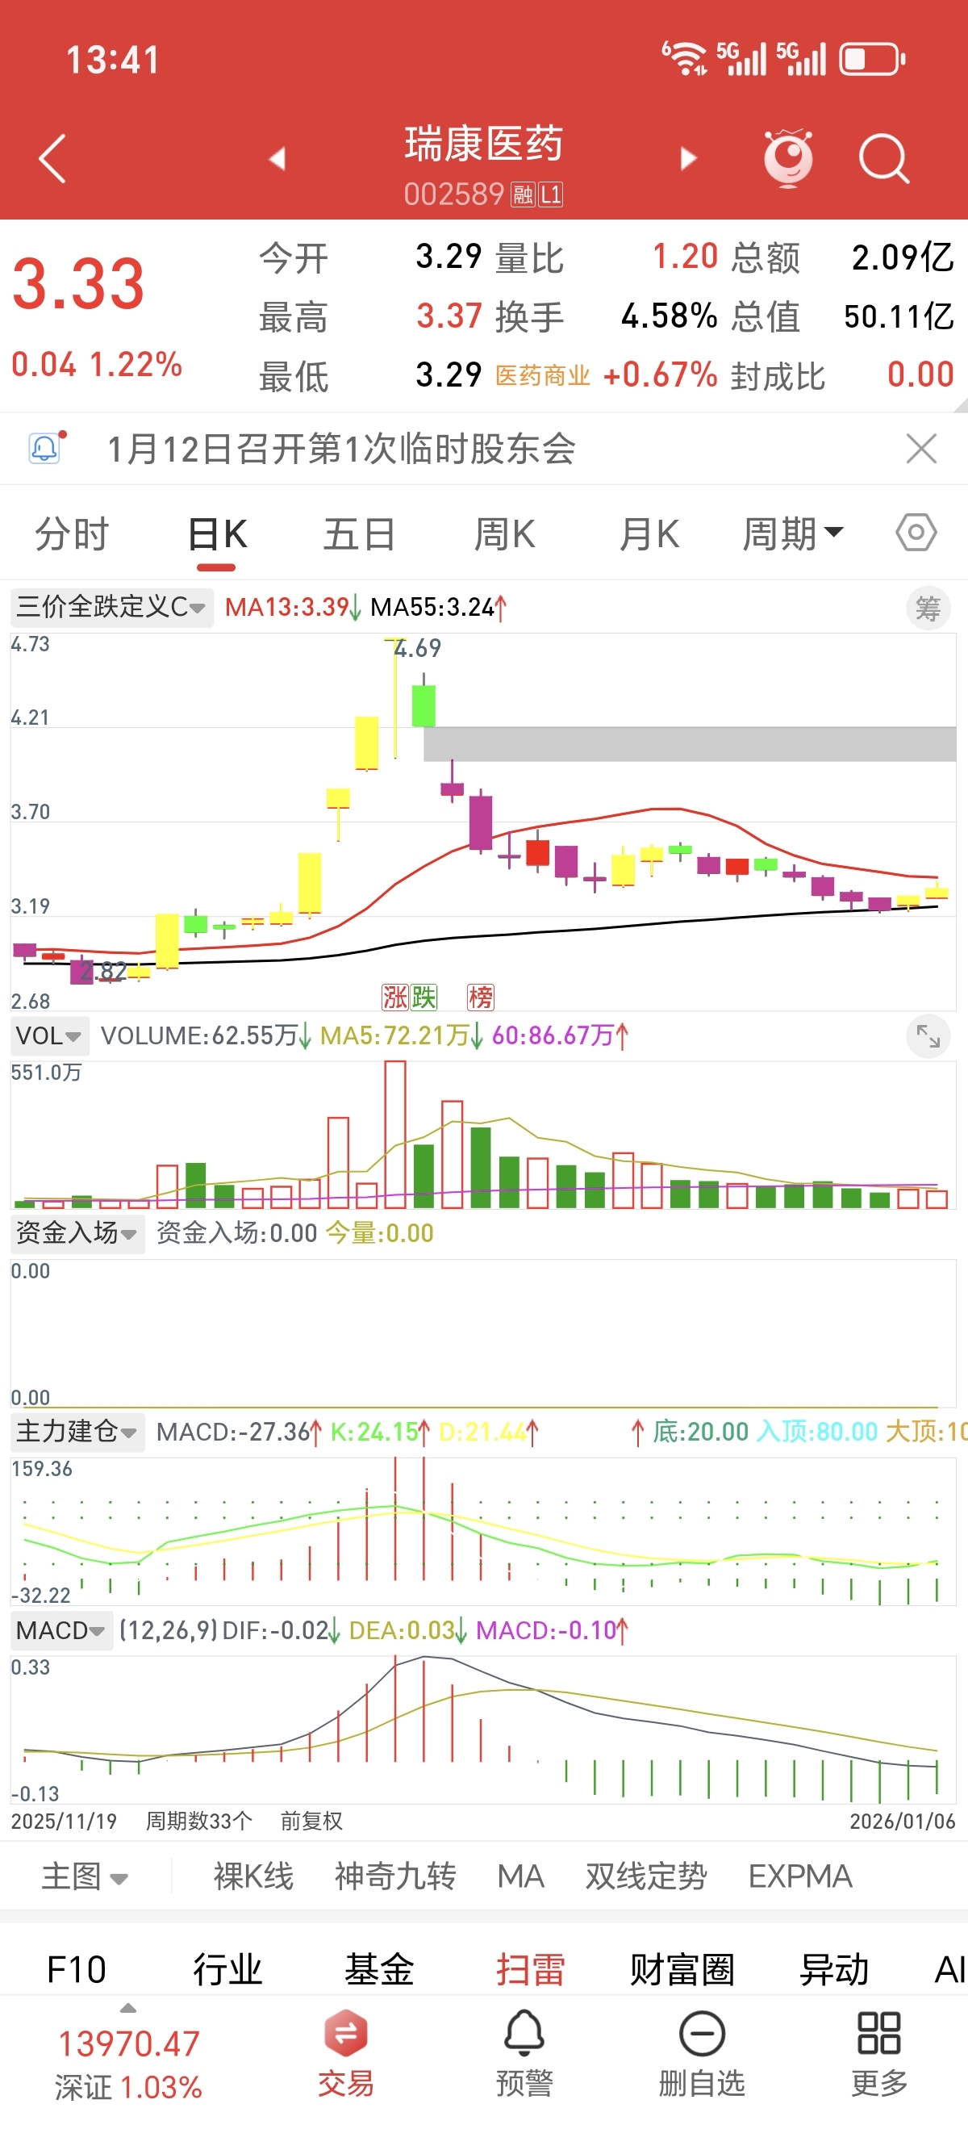This screenshot has width=968, height=2150.
Task: Open the 异动 tab
Action: click(x=834, y=1970)
